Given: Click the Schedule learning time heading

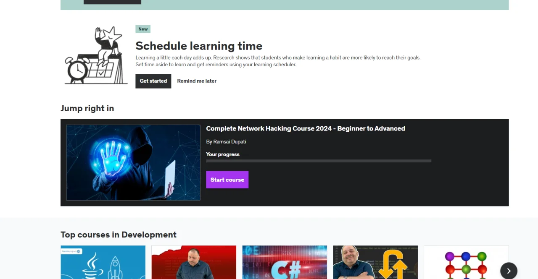Looking at the screenshot, I should click(x=199, y=46).
